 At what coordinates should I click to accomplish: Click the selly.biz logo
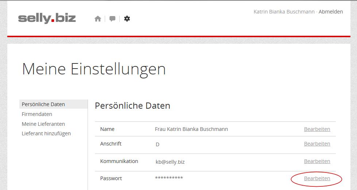pyautogui.click(x=47, y=18)
